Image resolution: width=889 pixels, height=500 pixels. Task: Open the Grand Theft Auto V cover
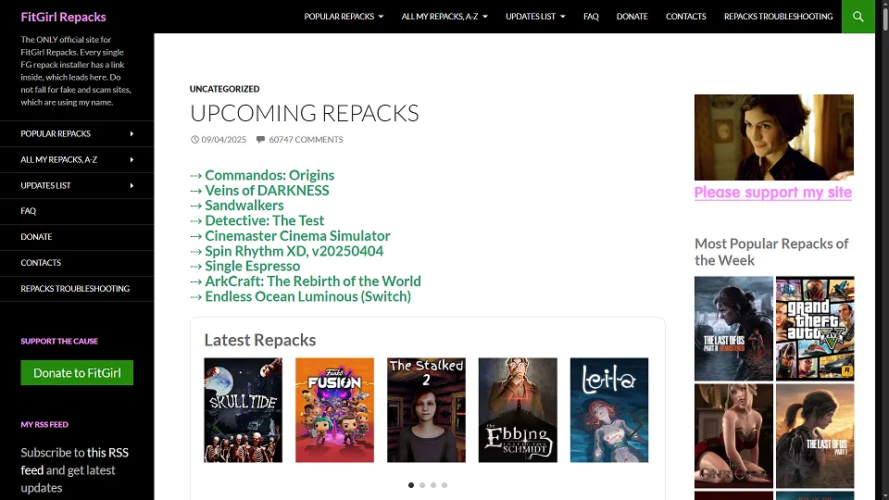tap(815, 329)
